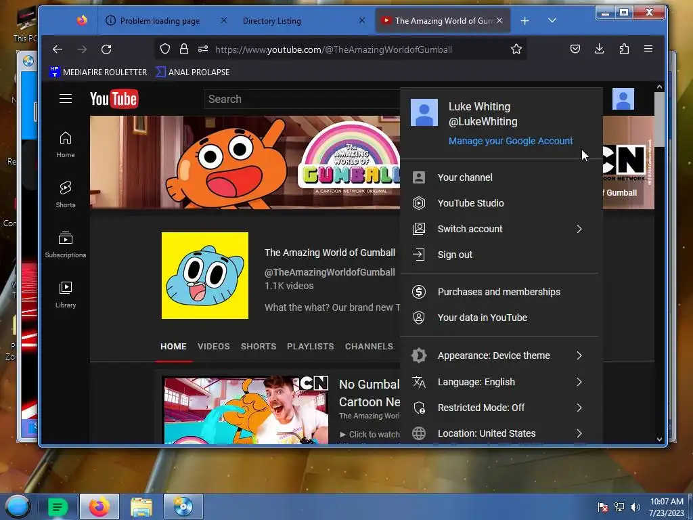Switch to the CHANNELS channel tab
The image size is (693, 520).
point(369,346)
